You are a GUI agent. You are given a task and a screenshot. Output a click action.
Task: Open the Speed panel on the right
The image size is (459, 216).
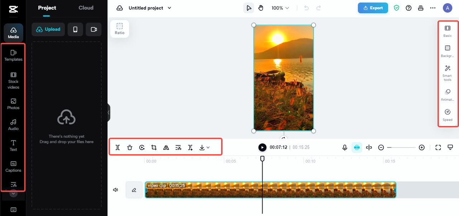447,115
